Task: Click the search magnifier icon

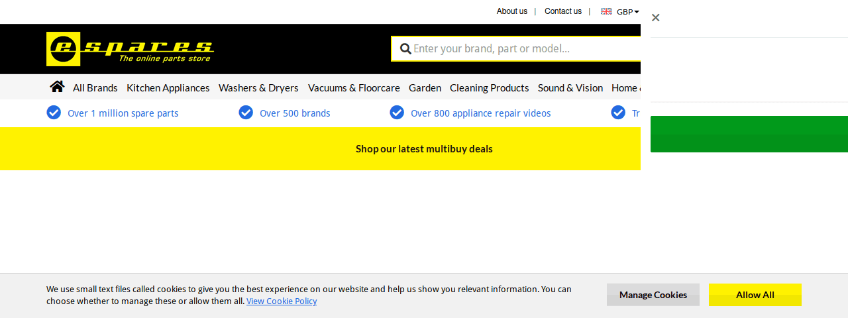Action: pos(405,49)
